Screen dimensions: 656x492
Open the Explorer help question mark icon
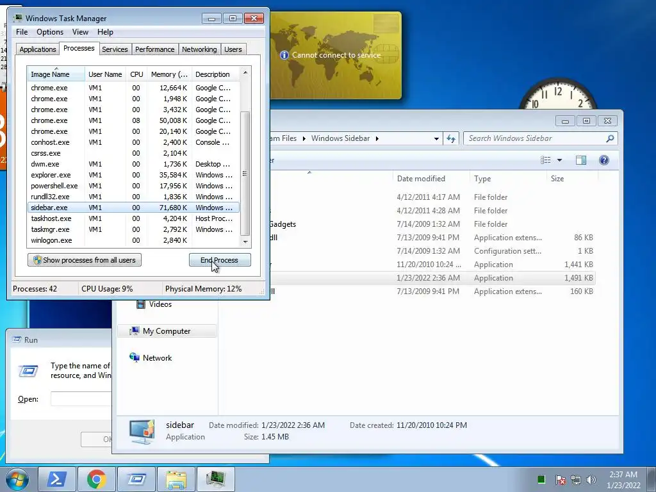603,160
